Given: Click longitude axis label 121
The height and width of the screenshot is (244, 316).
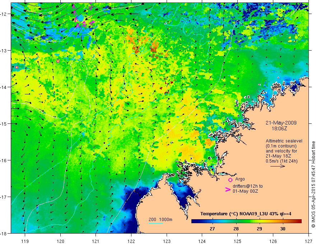Looking at the screenshot, I should tap(96, 241).
